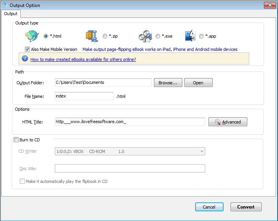Click the EXE gears output icon

[145, 36]
